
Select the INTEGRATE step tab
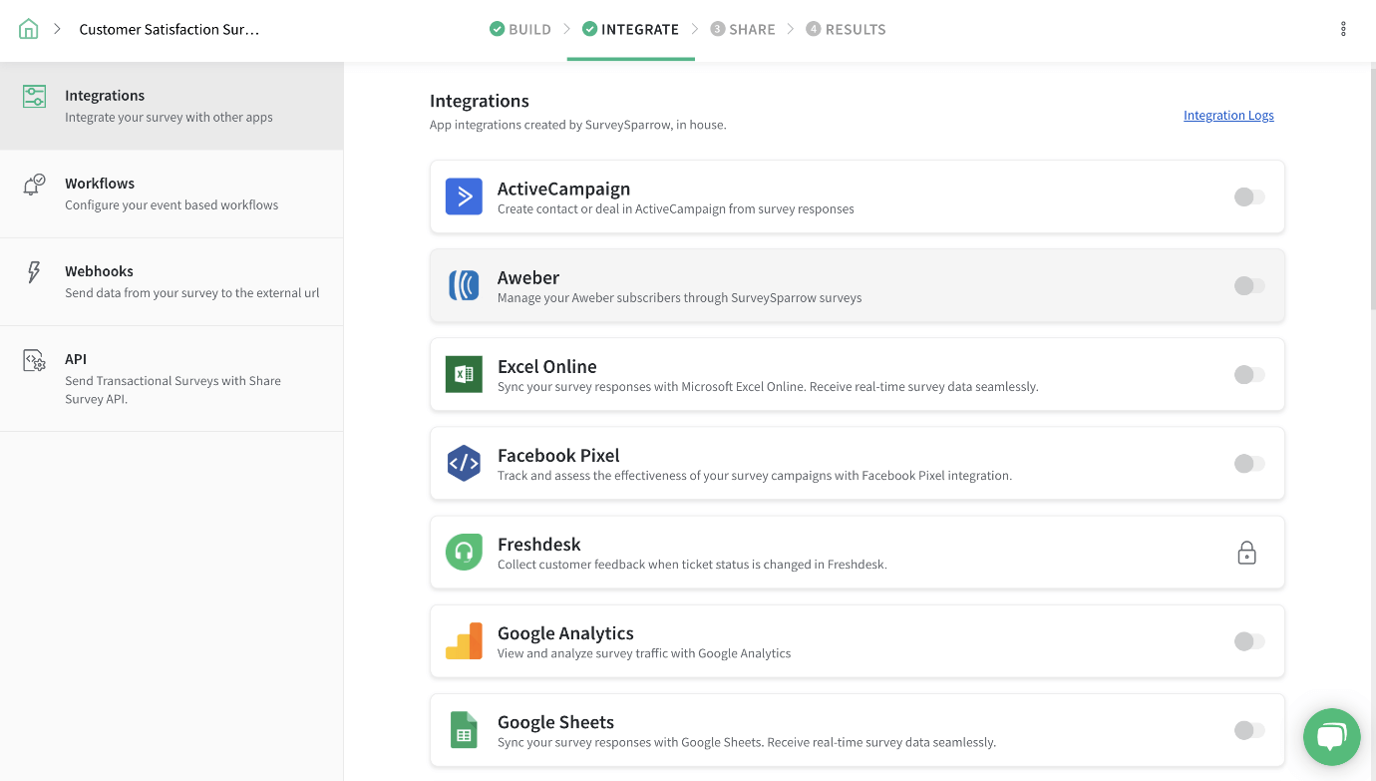630,29
